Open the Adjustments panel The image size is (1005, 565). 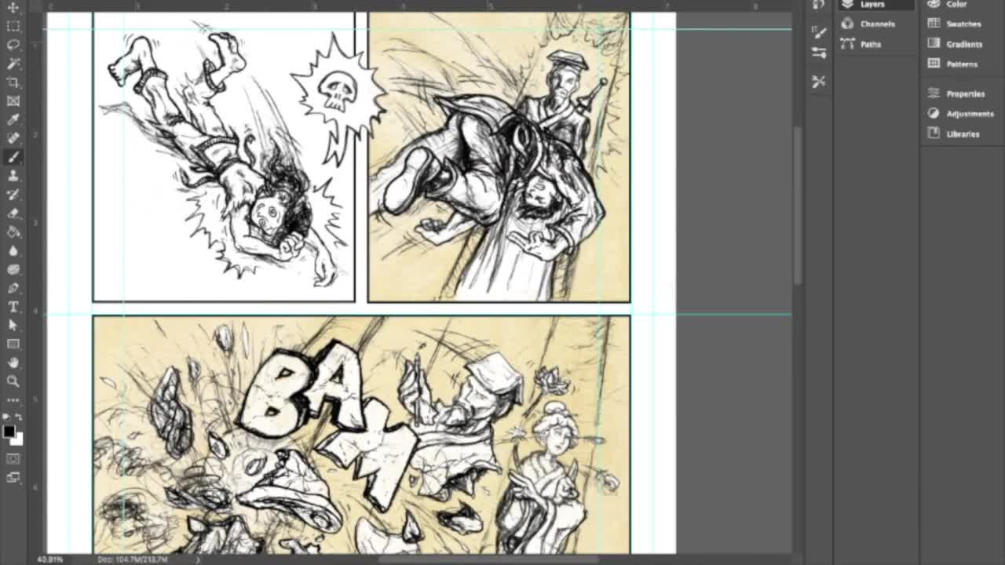959,114
